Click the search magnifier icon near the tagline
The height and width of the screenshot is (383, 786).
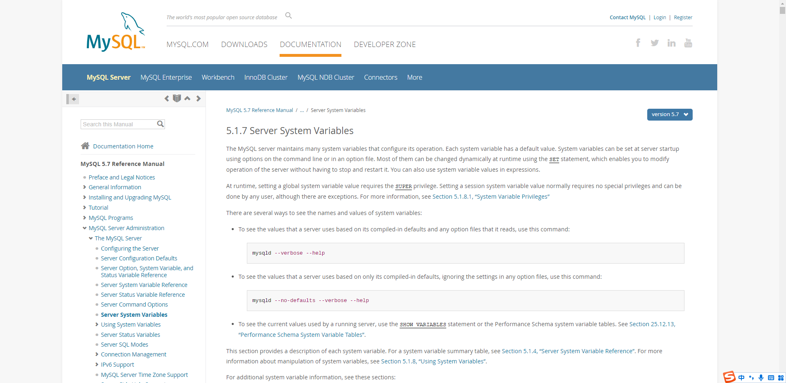[288, 15]
